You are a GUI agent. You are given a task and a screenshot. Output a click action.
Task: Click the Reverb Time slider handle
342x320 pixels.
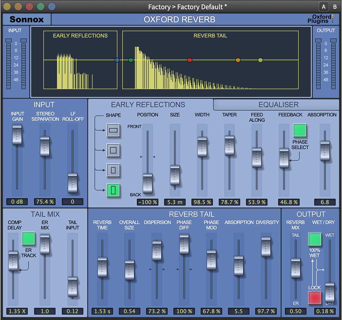[102, 267]
